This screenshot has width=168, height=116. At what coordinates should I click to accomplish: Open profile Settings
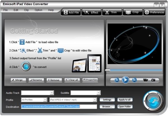107,100
